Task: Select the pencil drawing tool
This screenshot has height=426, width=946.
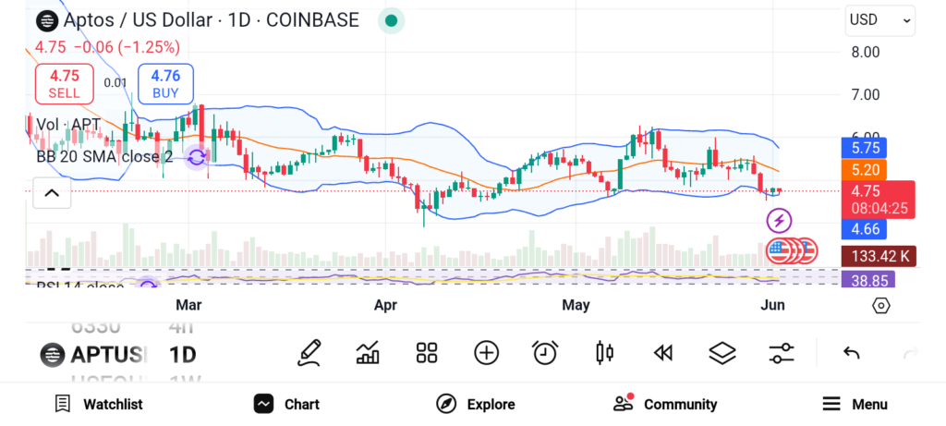Action: click(x=309, y=353)
